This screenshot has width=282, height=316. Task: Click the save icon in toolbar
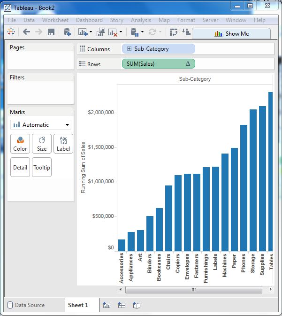(x=51, y=32)
